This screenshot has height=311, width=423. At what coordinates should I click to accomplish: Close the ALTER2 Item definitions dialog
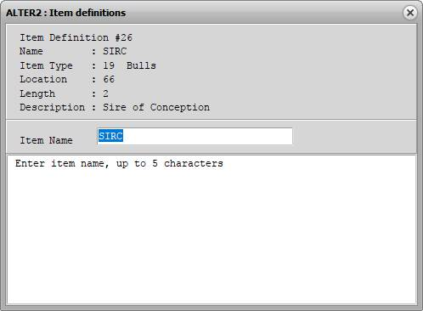409,13
